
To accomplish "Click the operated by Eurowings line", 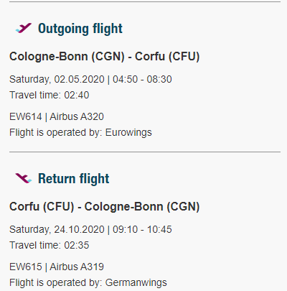I will [80, 132].
